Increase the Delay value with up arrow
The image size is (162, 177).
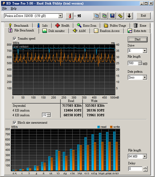pos(145,168)
